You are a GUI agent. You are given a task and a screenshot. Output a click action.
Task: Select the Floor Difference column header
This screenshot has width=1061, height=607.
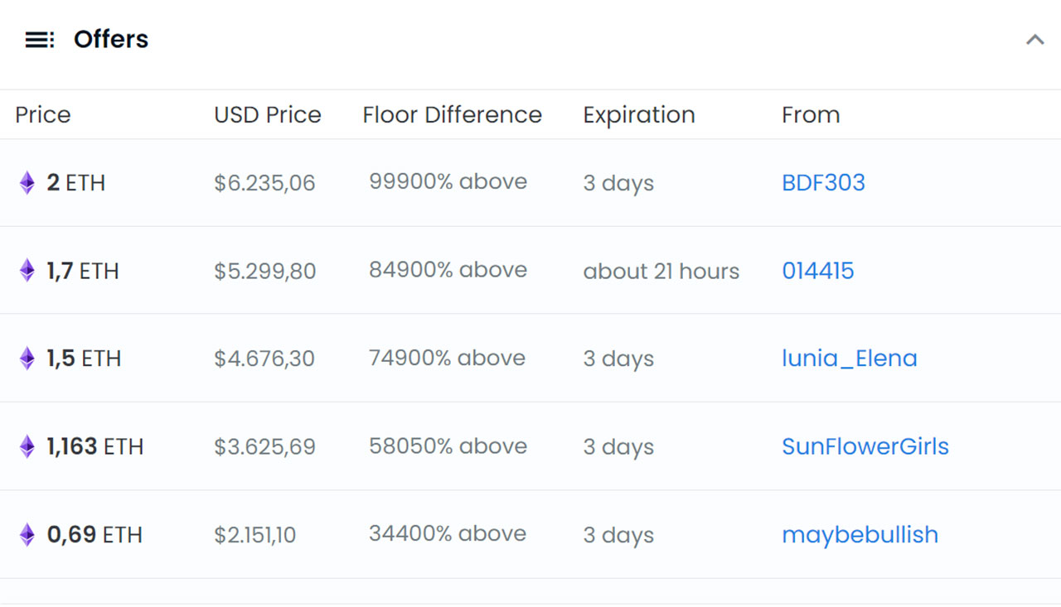[x=452, y=114]
